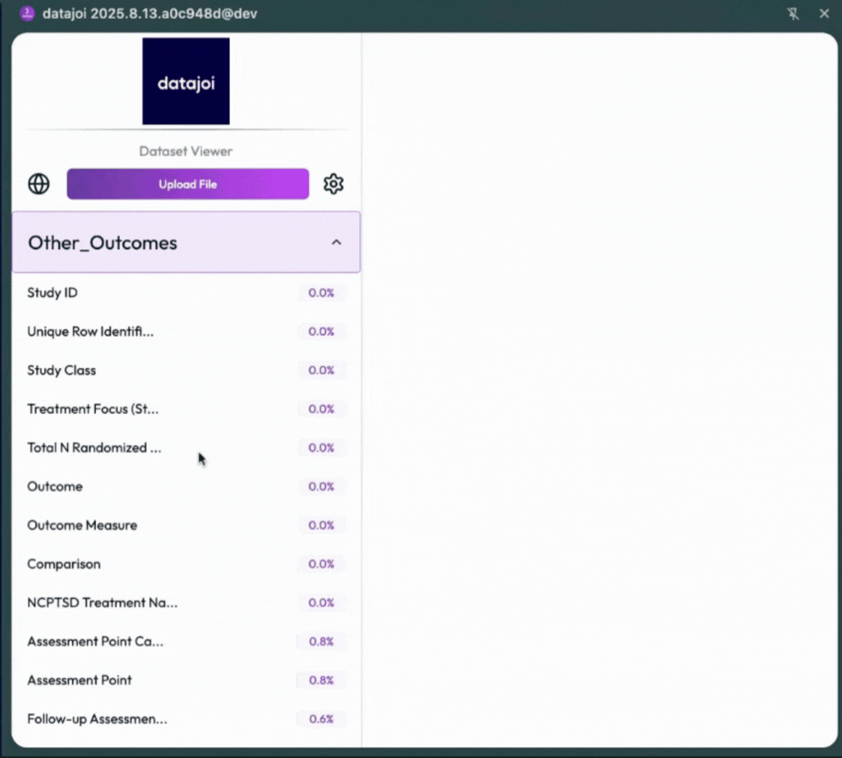
Task: Select the Follow-up Assessmen... row
Action: point(186,719)
